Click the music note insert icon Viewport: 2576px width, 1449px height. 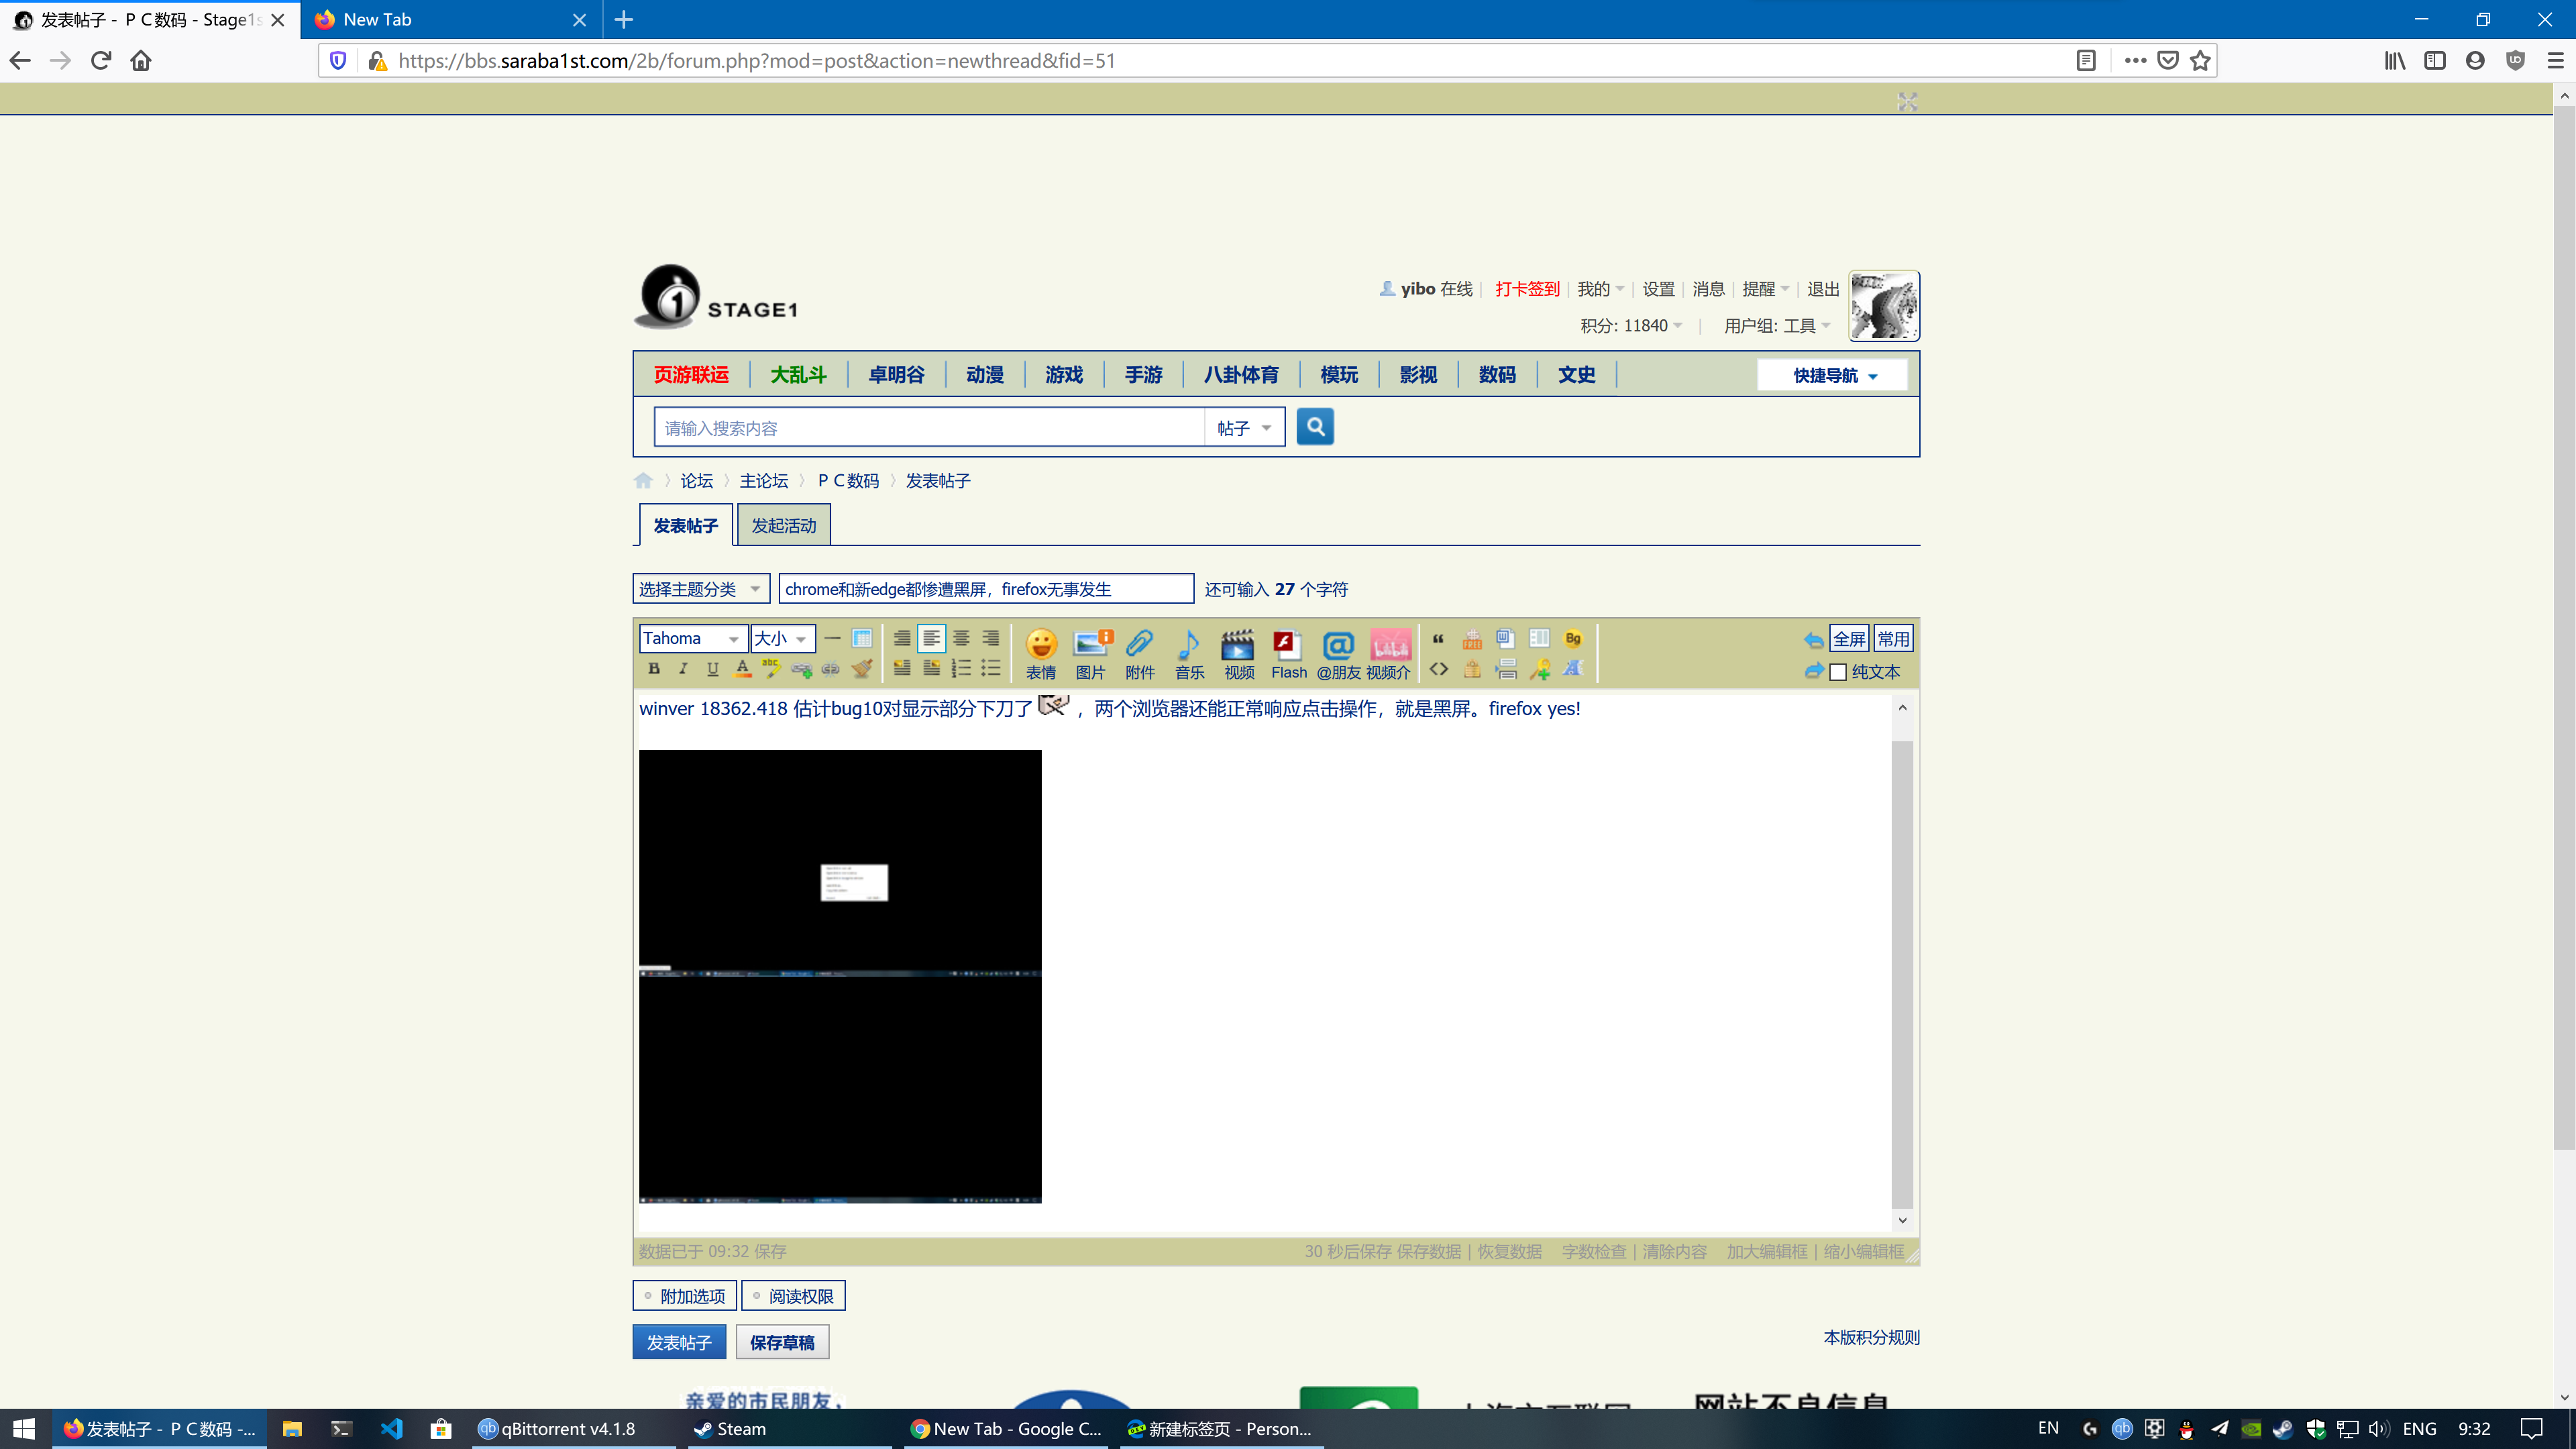click(1189, 653)
